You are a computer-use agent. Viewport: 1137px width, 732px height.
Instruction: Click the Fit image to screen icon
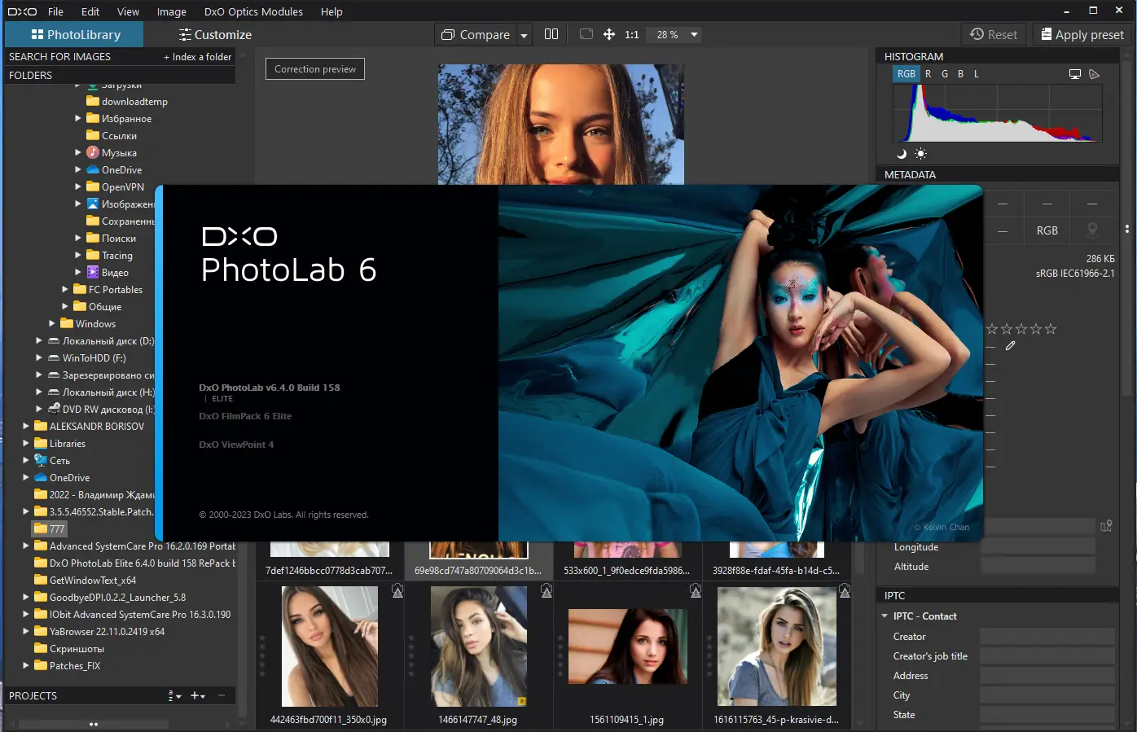point(586,34)
